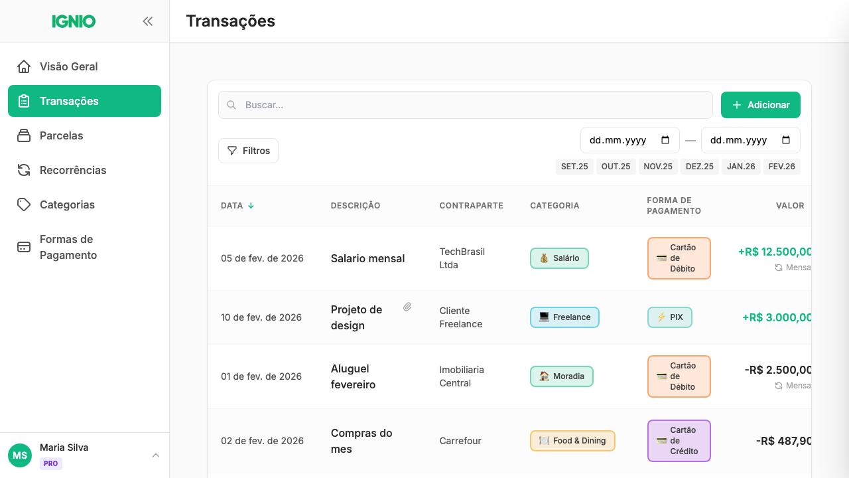Image resolution: width=849 pixels, height=478 pixels.
Task: Click the Adicionar button
Action: pyautogui.click(x=760, y=105)
